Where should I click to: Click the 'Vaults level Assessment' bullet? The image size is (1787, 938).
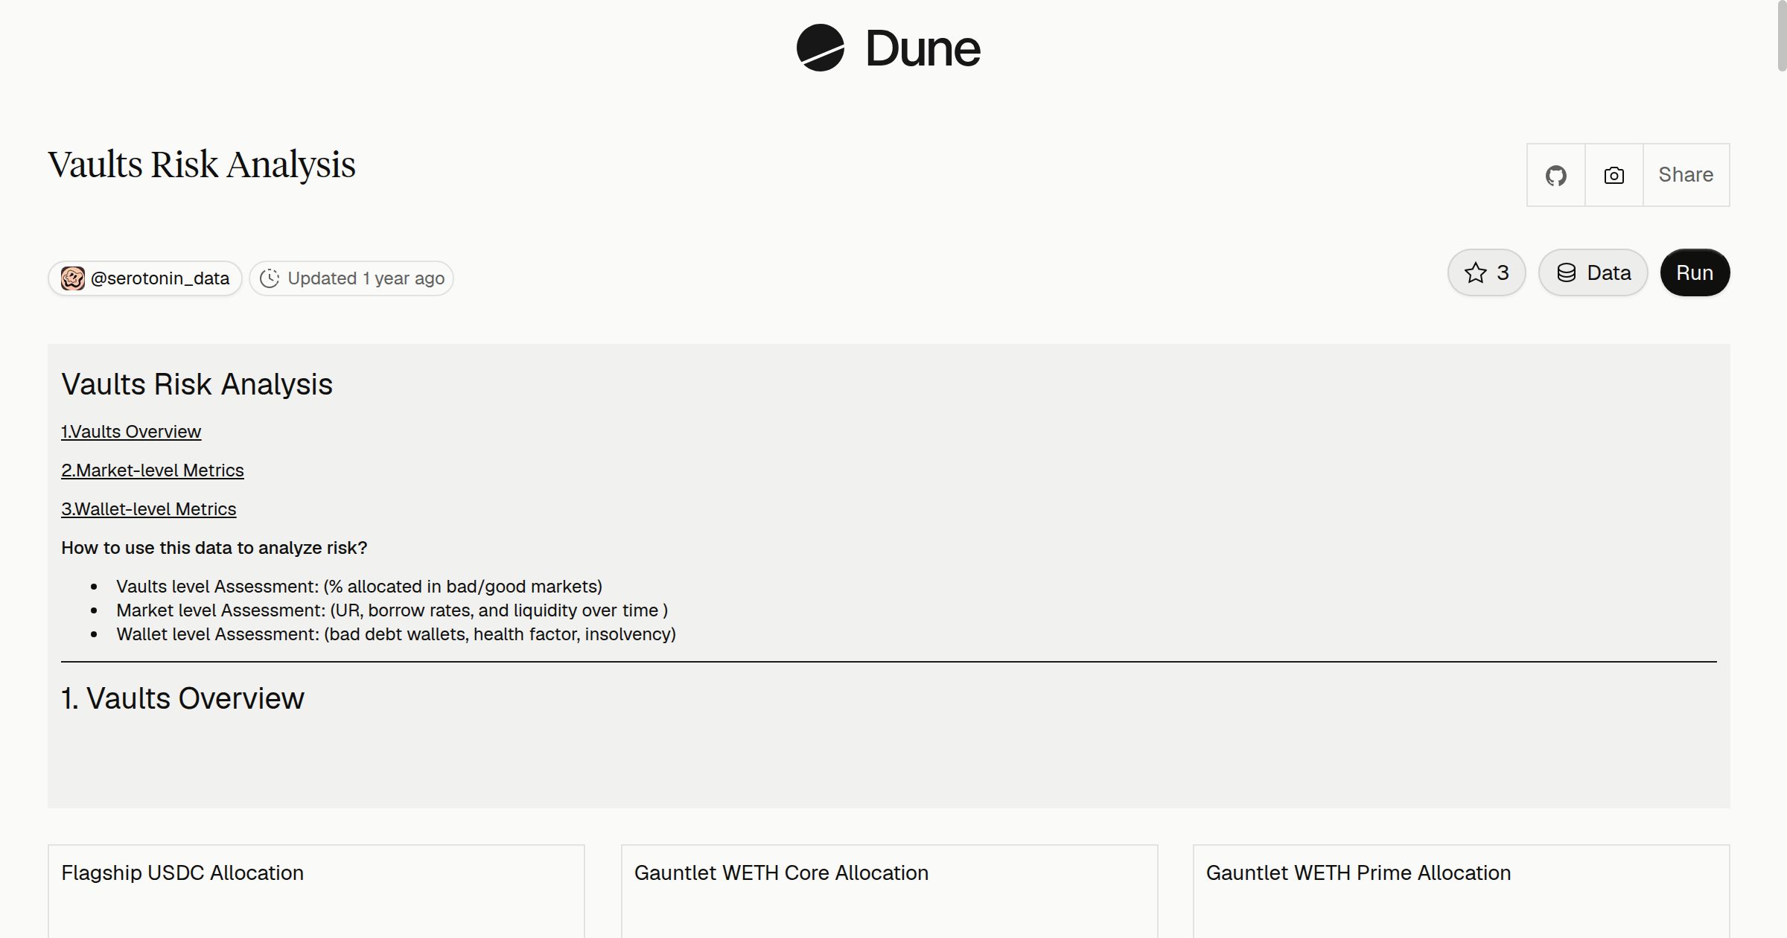(359, 587)
